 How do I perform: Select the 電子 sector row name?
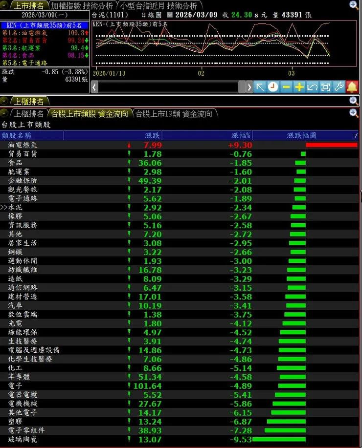point(15,386)
